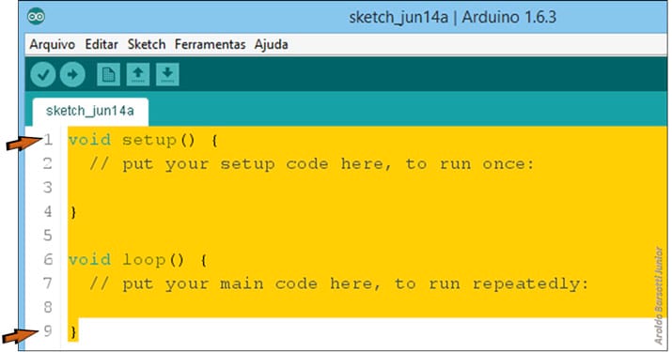
Task: Click the 'void setup() {' code line
Action: [x=143, y=140]
